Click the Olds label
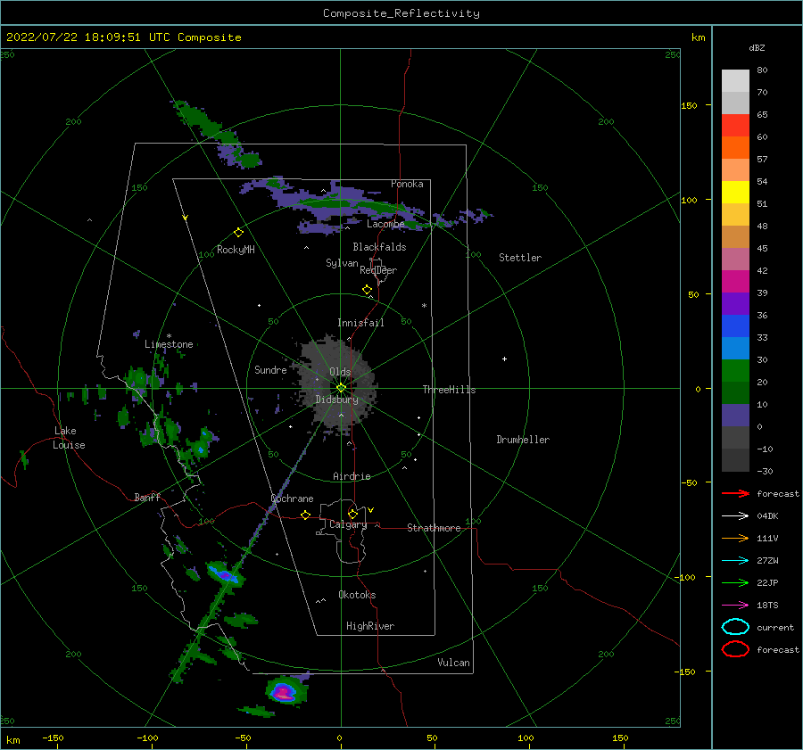Screen dimensions: 803x750 click(x=340, y=372)
